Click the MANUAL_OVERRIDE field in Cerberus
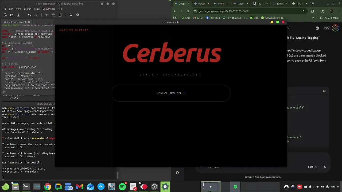Image resolution: width=342 pixels, height=192 pixels. (x=171, y=93)
